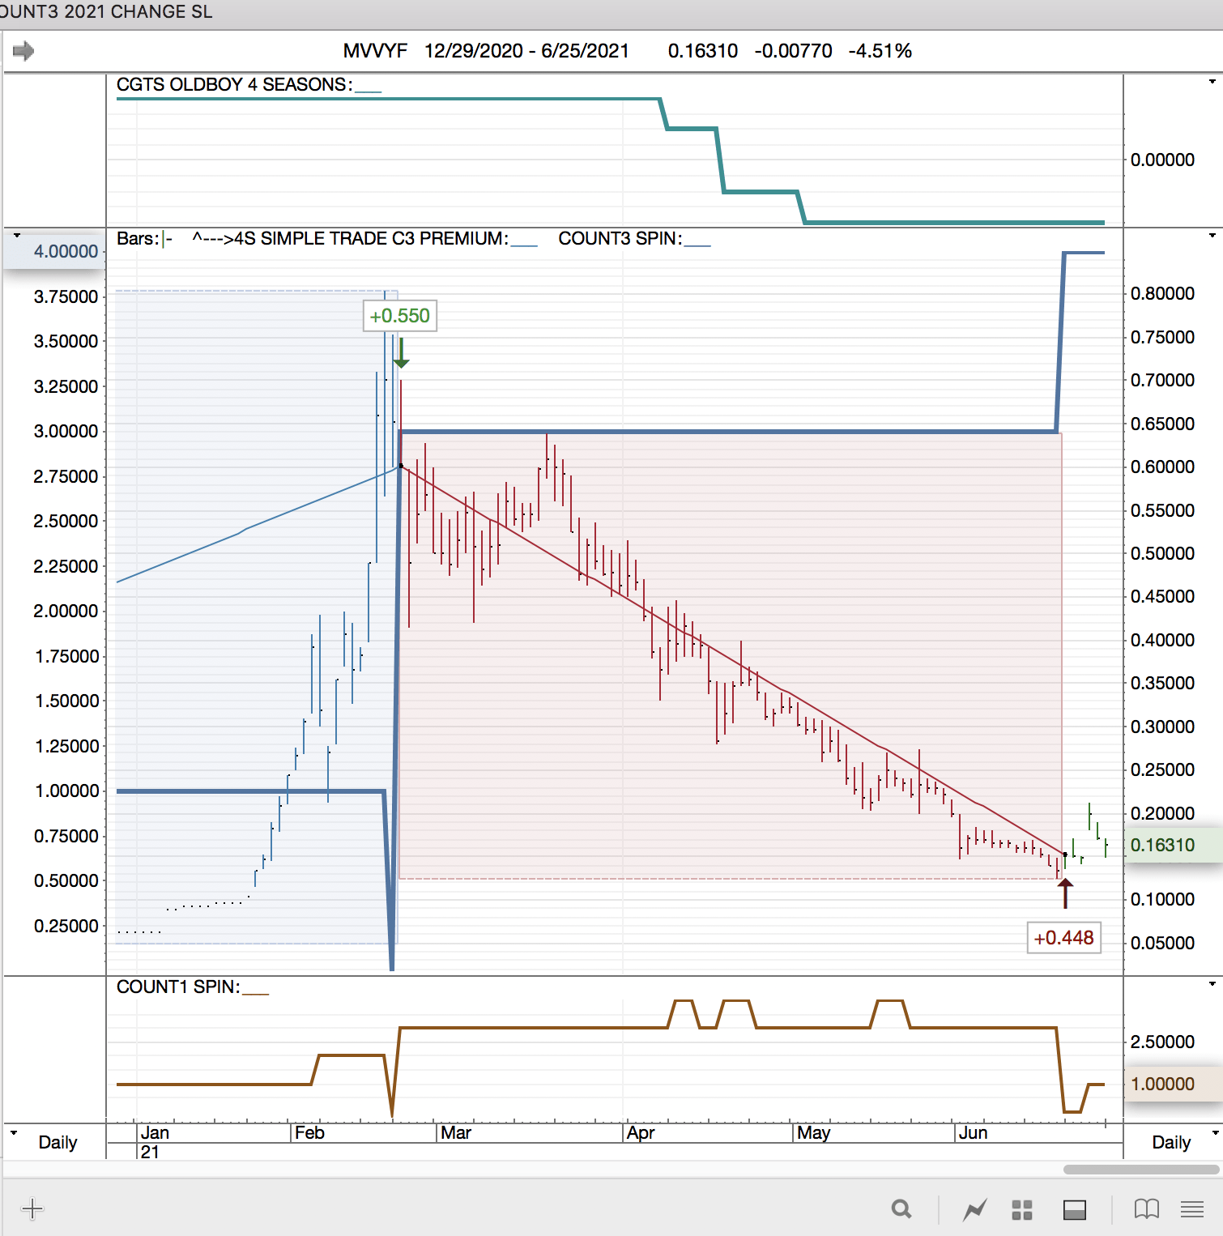Expand the CGTS OLDBOY pane dropdown arrow
This screenshot has width=1223, height=1236.
coord(1212,82)
